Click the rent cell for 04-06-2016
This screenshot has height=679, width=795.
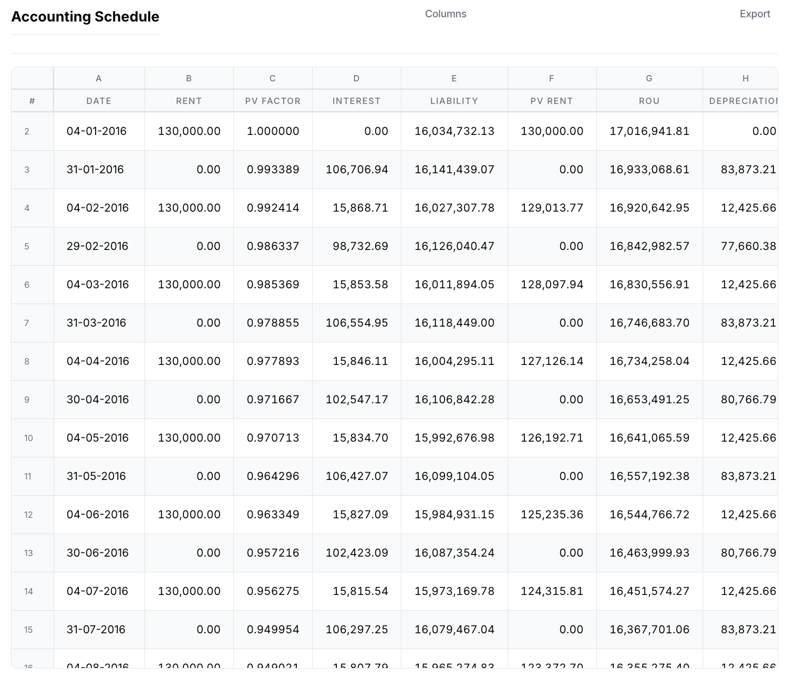(189, 515)
